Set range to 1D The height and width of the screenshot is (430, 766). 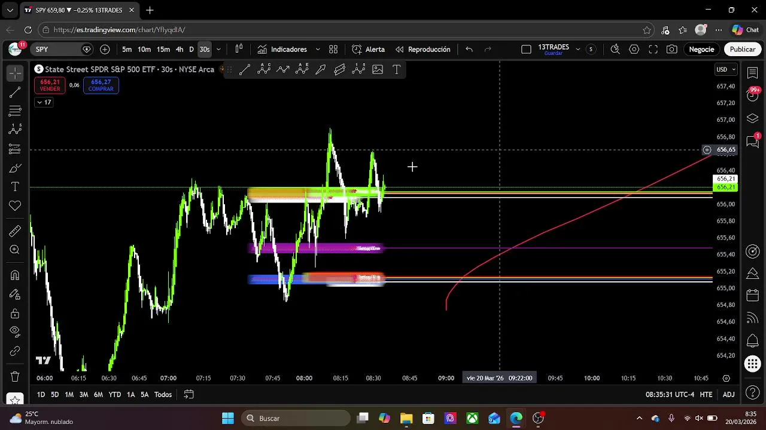41,394
